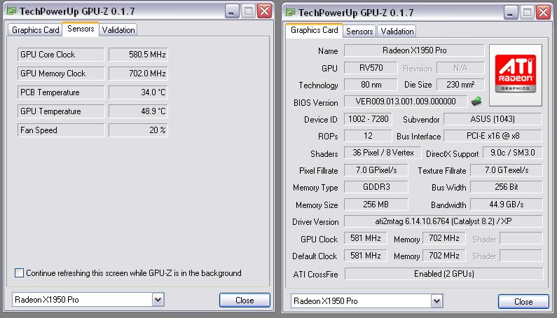557x318 pixels.
Task: Click Bandwidth value 44.9 GB/s
Action: click(507, 205)
